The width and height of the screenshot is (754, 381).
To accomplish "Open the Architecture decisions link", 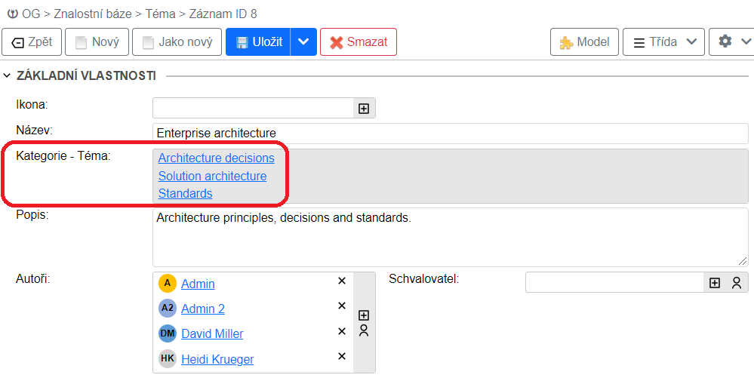I will tap(216, 158).
